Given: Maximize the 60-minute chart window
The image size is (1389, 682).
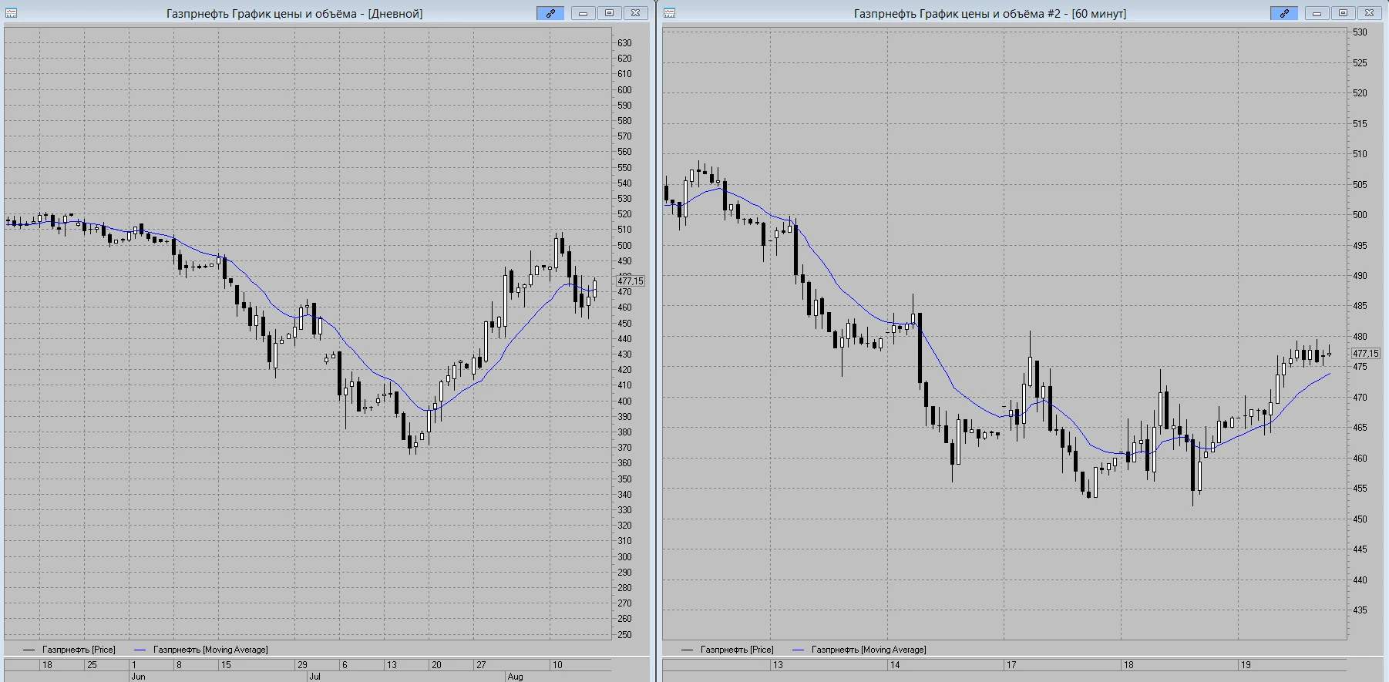Looking at the screenshot, I should pyautogui.click(x=1343, y=13).
